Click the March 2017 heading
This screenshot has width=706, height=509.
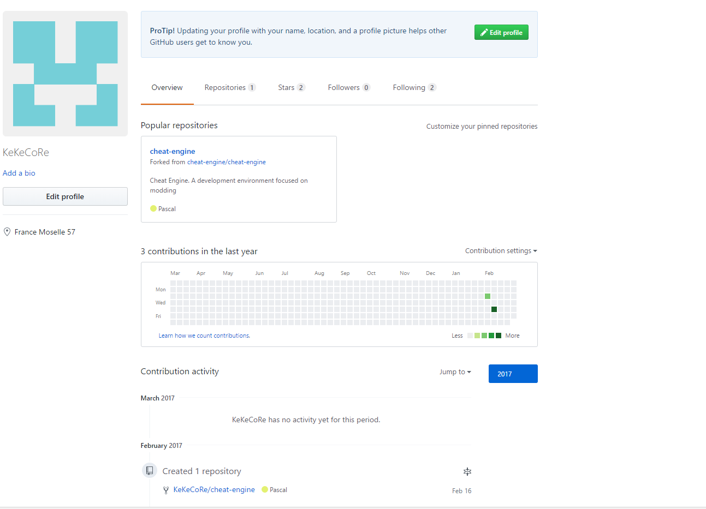[x=158, y=398]
